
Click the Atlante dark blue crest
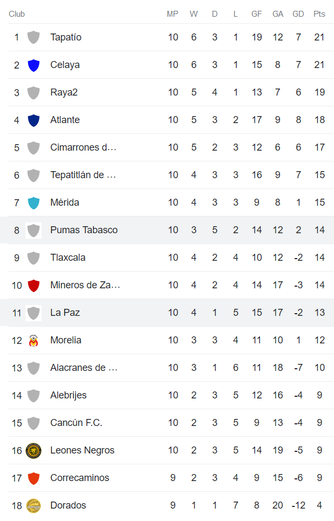34,120
